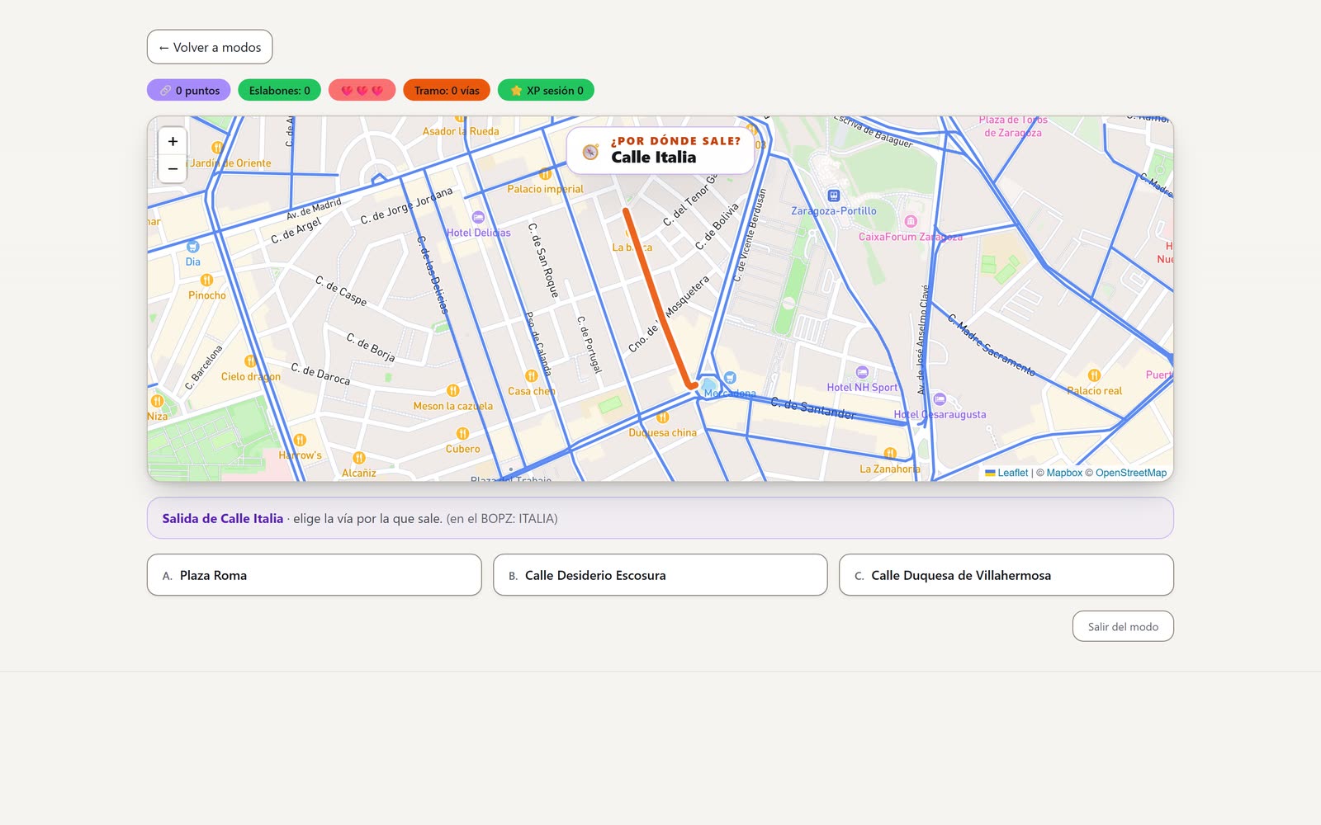Zoom in the map with plus button

pyautogui.click(x=173, y=141)
